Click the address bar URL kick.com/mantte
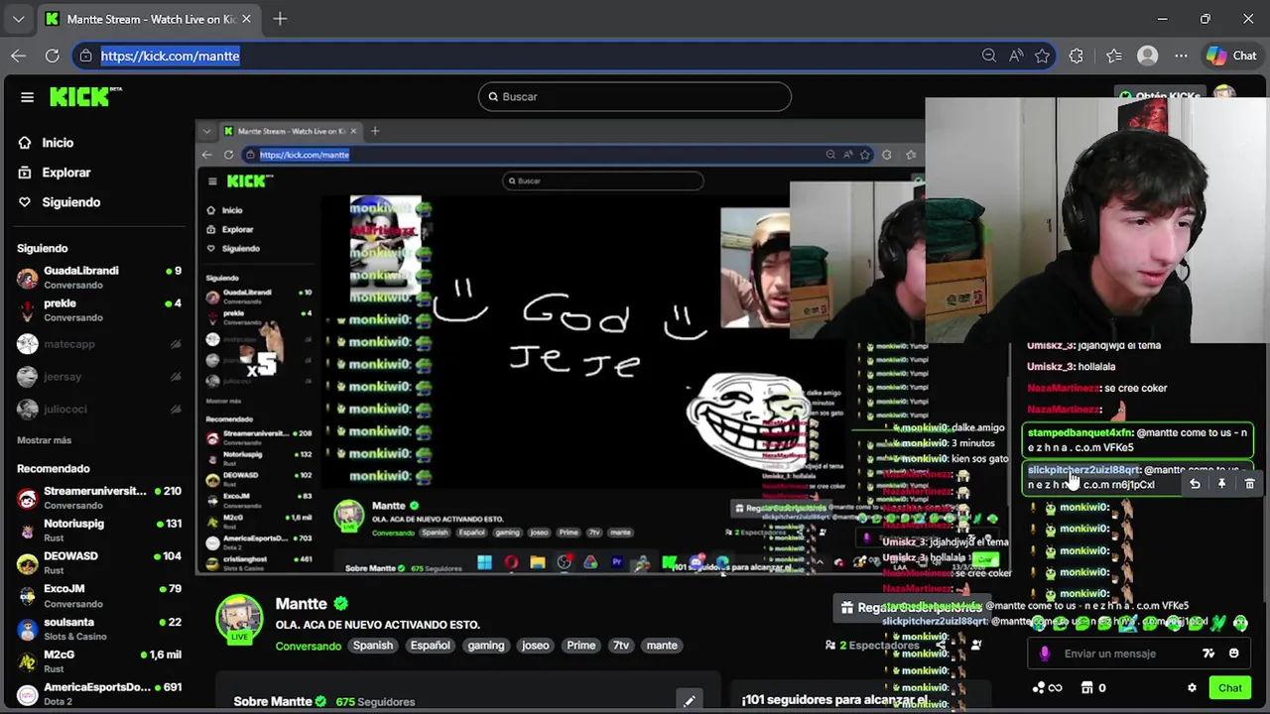 tap(170, 57)
